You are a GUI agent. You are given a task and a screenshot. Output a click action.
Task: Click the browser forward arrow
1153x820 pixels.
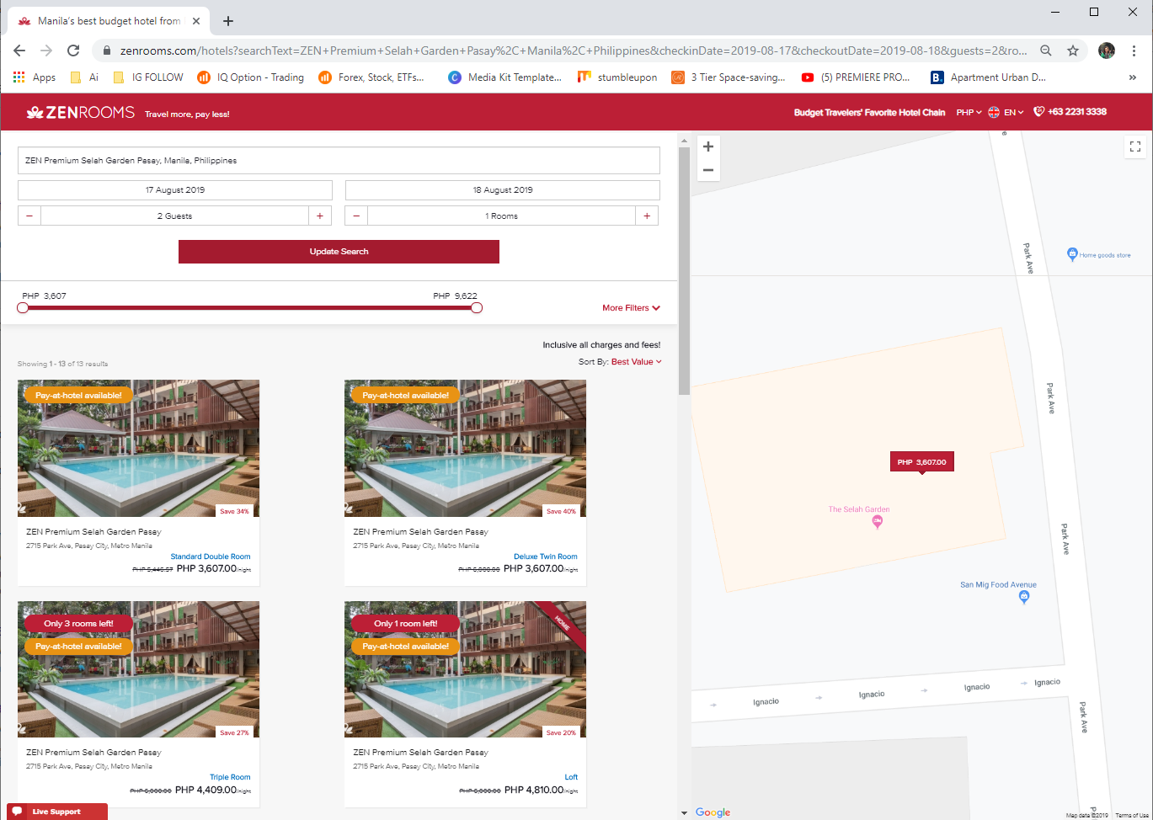pyautogui.click(x=46, y=51)
